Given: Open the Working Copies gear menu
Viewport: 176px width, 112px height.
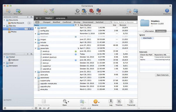Looking at the screenshot, I should point(32,17).
